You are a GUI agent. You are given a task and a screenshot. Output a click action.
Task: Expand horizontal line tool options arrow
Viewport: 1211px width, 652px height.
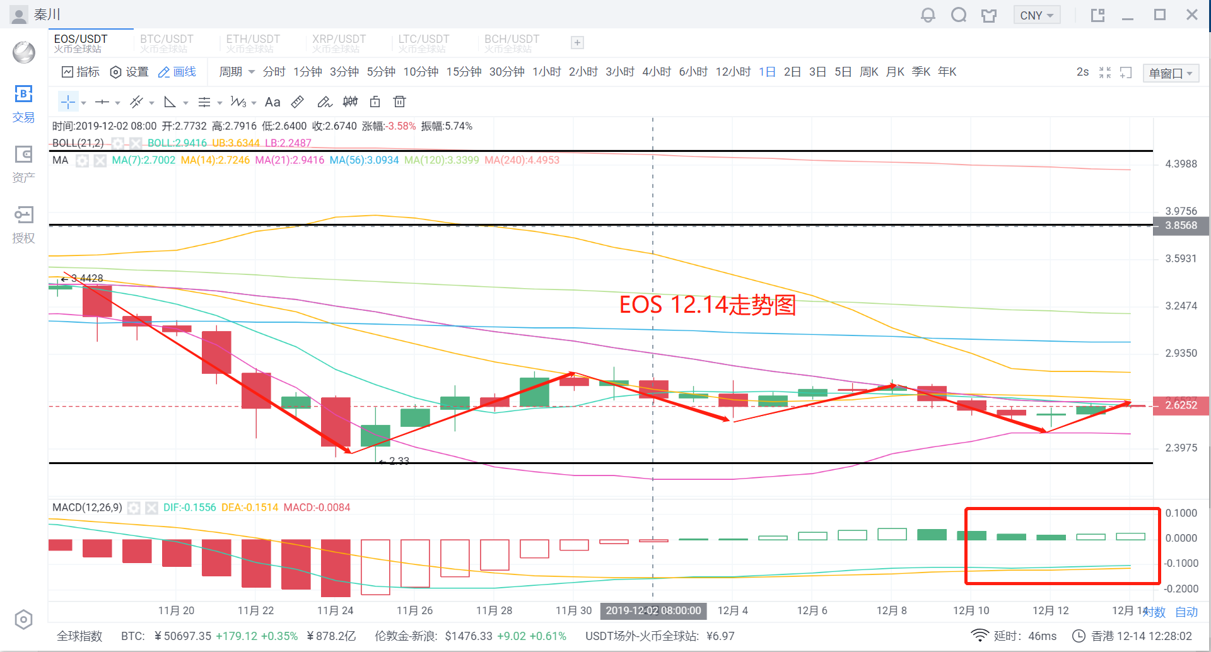pos(117,103)
